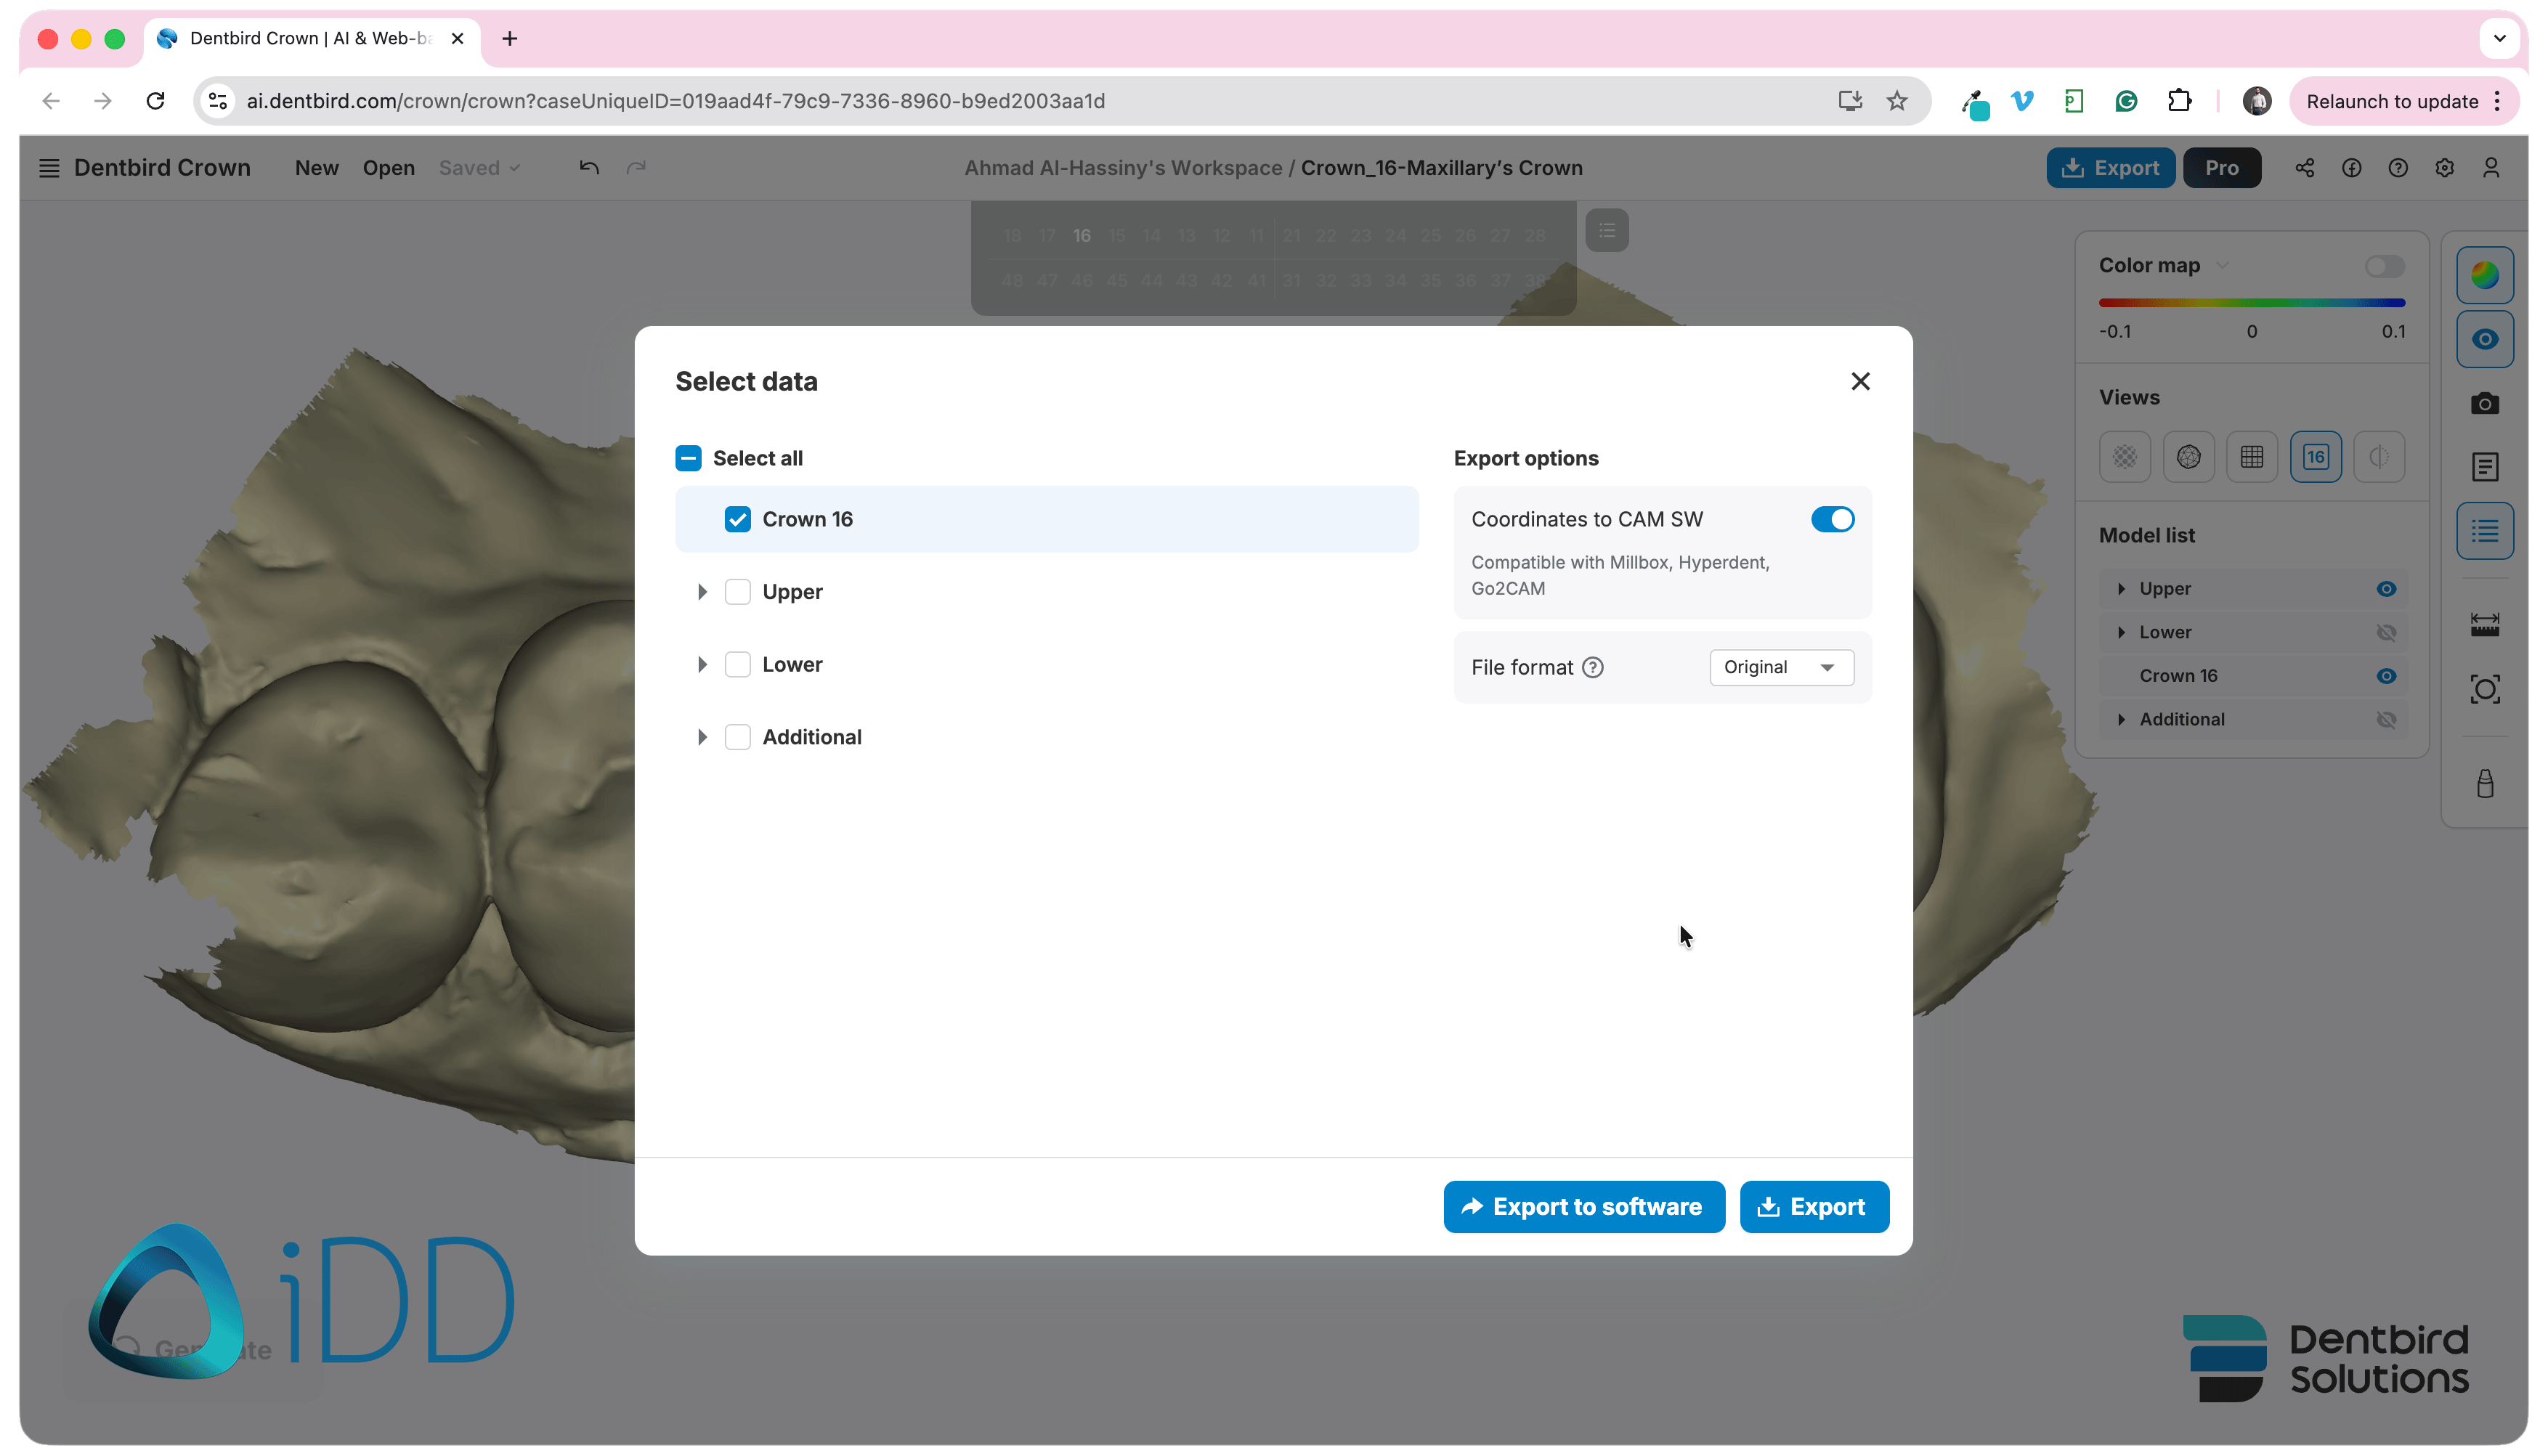
Task: Toggle Coordinates to CAM SW switch
Action: pyautogui.click(x=1832, y=519)
